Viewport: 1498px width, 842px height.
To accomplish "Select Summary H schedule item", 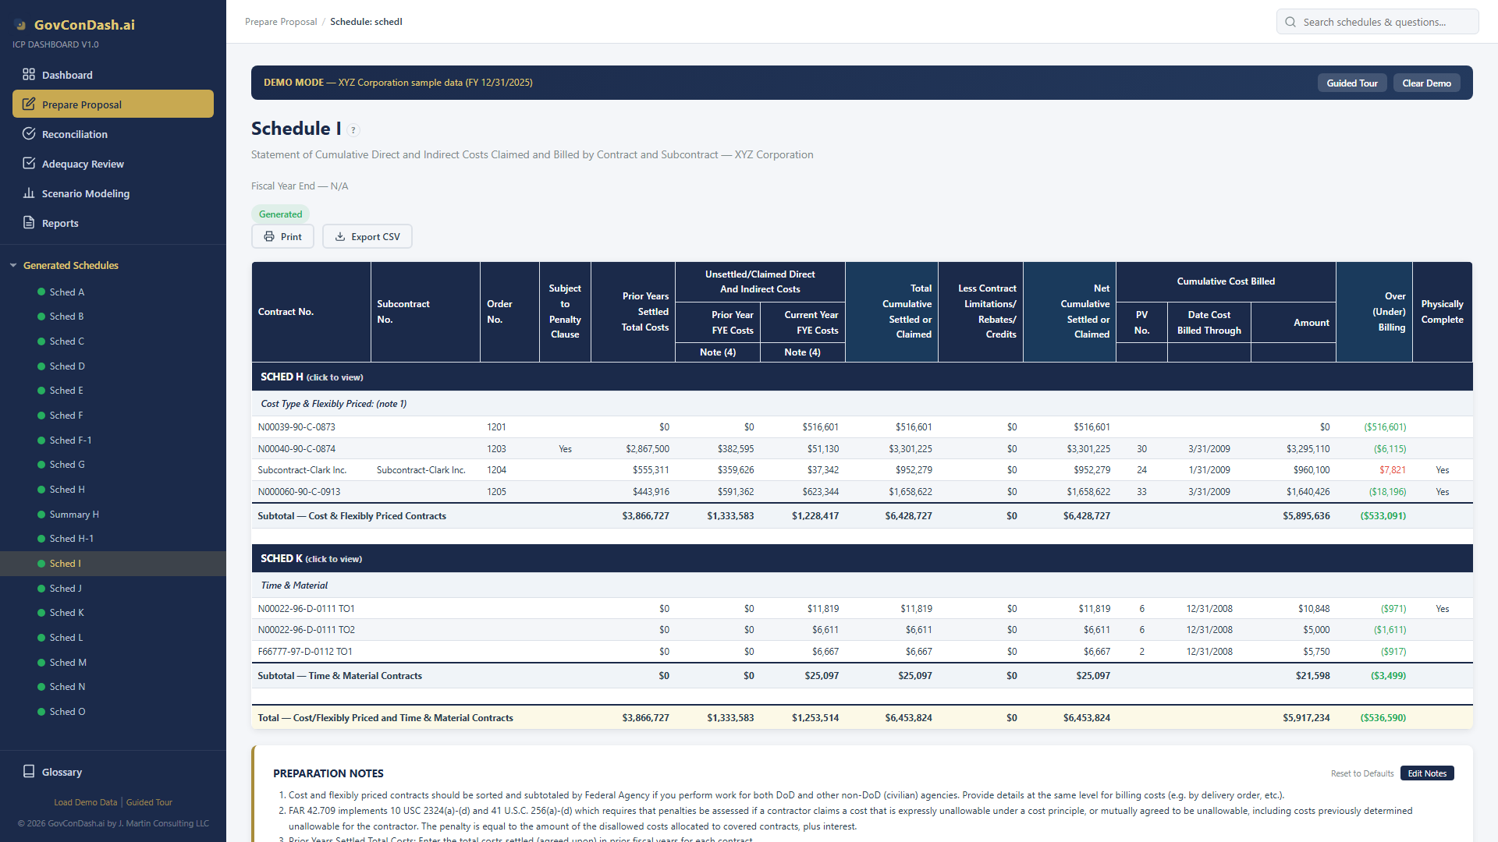I will point(73,515).
